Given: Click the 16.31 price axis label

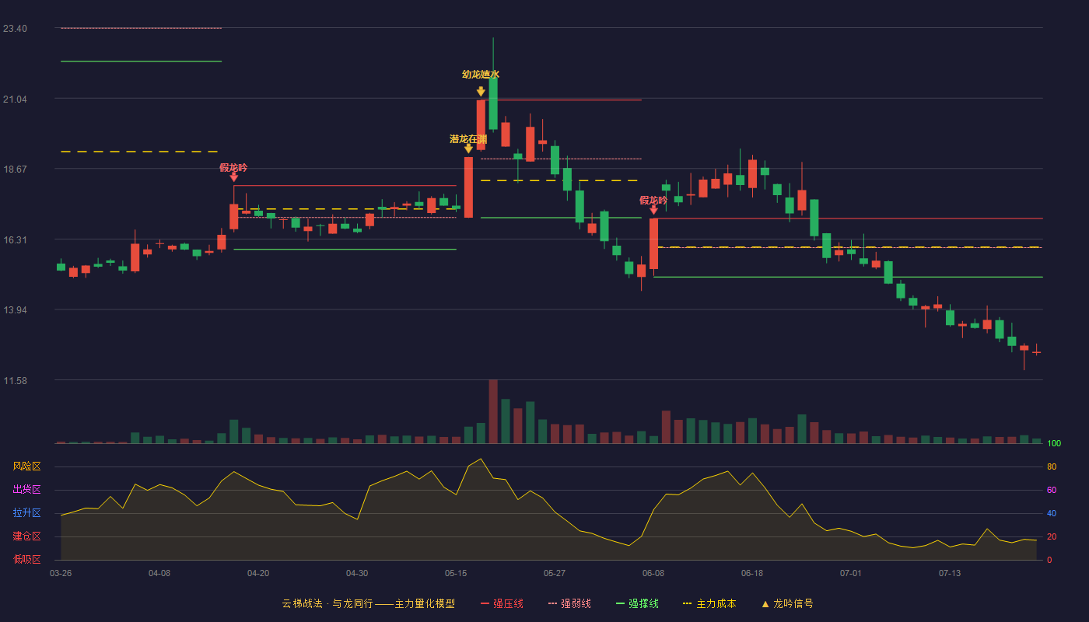Looking at the screenshot, I should (x=15, y=239).
